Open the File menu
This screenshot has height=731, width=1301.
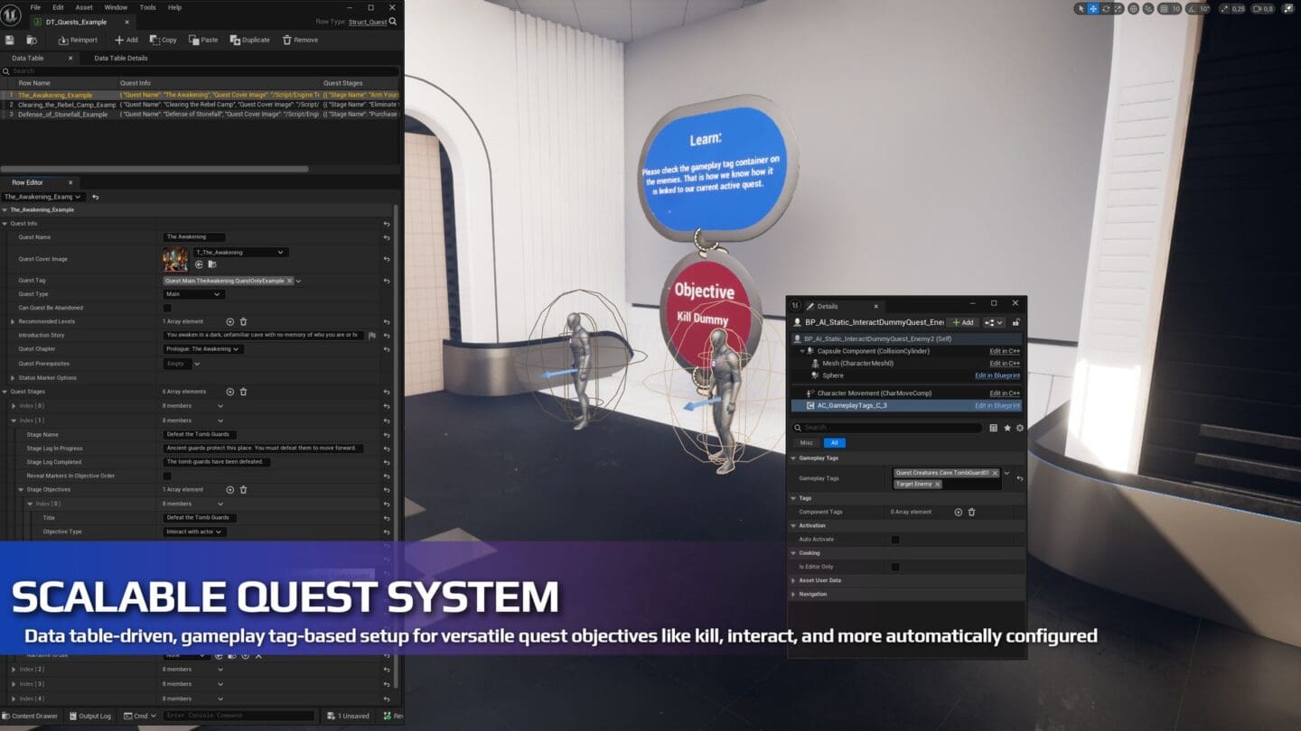[35, 7]
